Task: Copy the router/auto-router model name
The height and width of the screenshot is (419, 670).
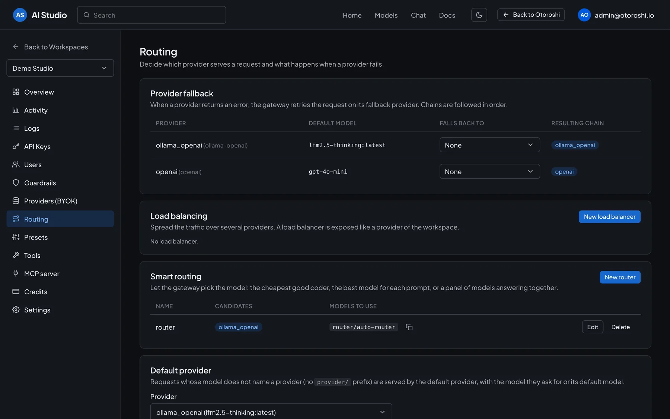Action: tap(409, 327)
